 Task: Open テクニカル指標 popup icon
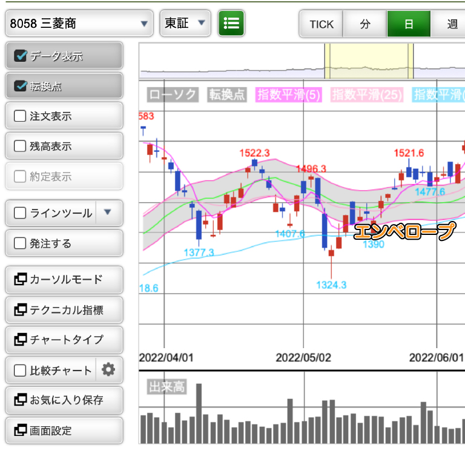[x=21, y=309]
